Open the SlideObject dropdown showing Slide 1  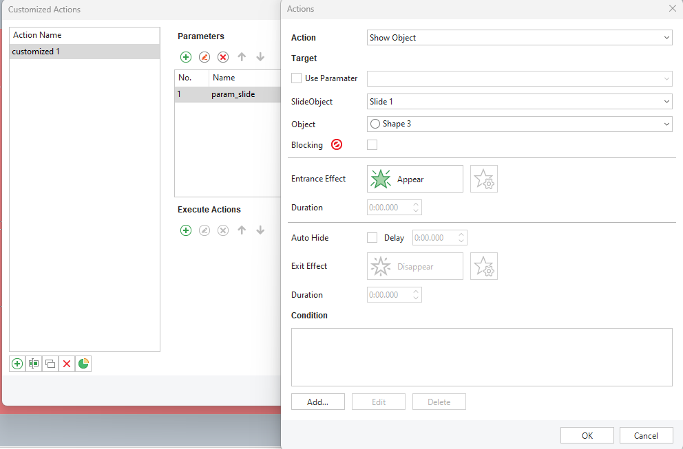[520, 101]
